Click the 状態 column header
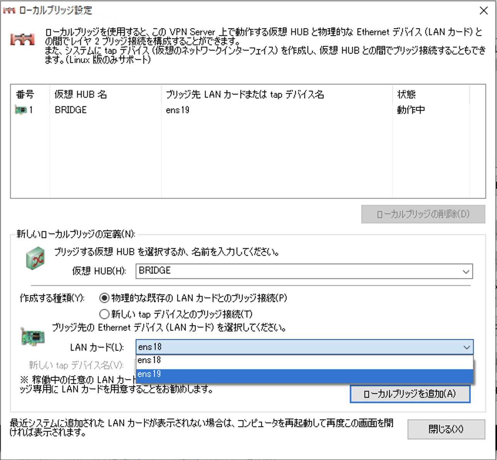 [431, 94]
